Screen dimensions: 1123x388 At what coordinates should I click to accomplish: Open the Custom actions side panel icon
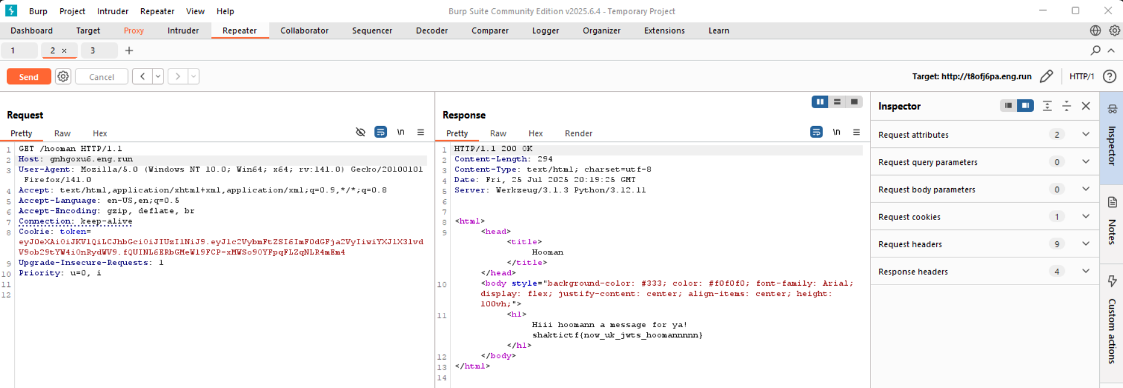tap(1112, 281)
